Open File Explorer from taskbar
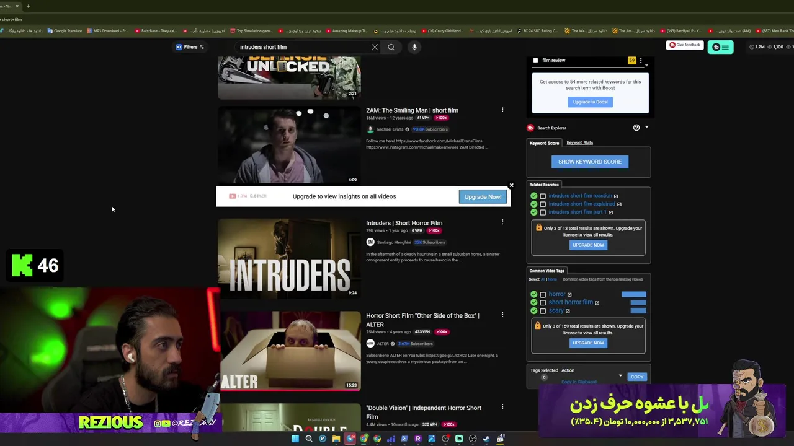This screenshot has width=794, height=446. (x=336, y=439)
